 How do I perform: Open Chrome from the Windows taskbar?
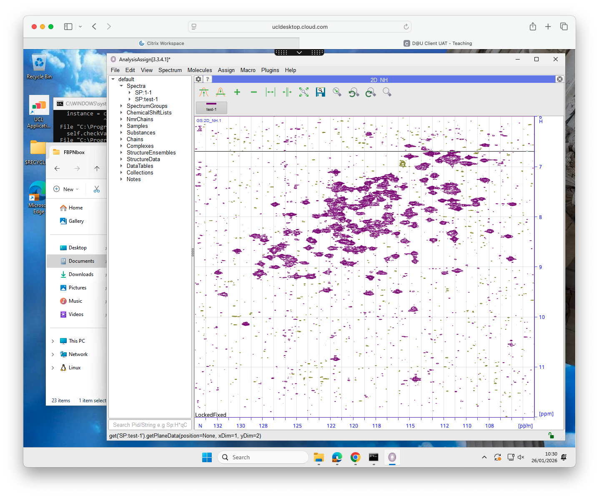point(355,457)
